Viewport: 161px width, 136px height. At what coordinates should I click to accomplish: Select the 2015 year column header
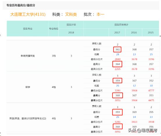pos(151,32)
